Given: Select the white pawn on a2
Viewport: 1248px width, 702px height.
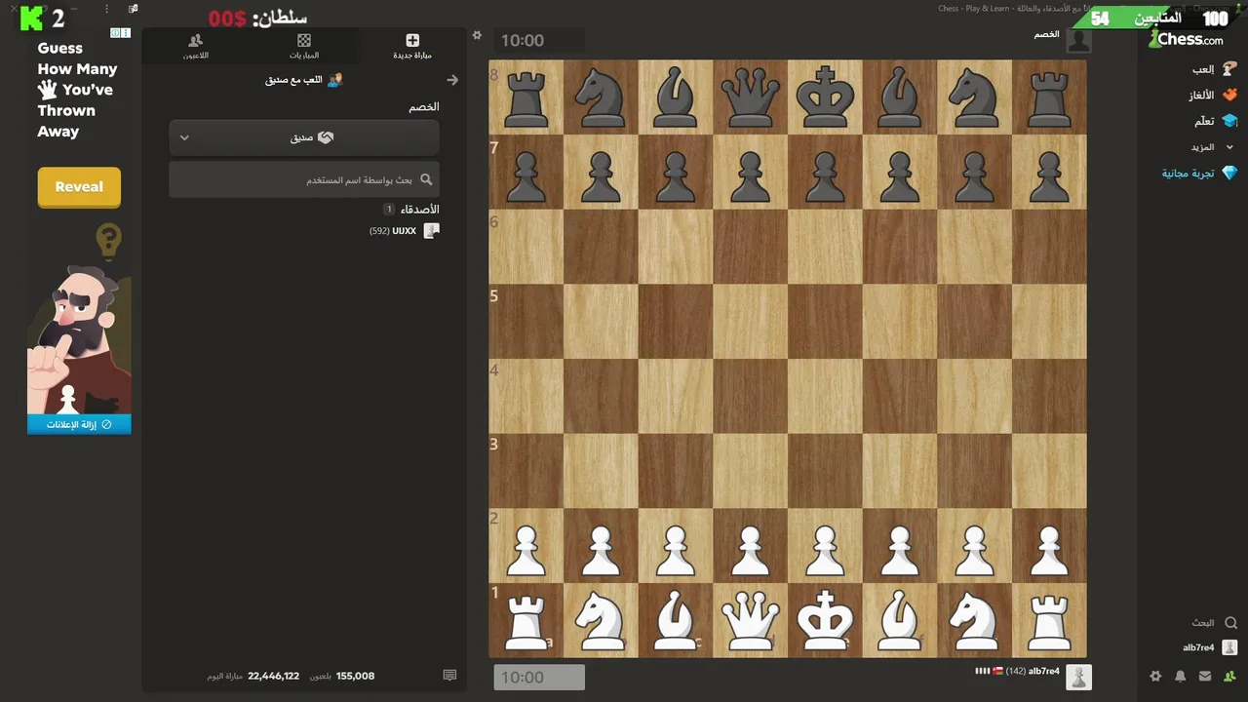Looking at the screenshot, I should 526,545.
